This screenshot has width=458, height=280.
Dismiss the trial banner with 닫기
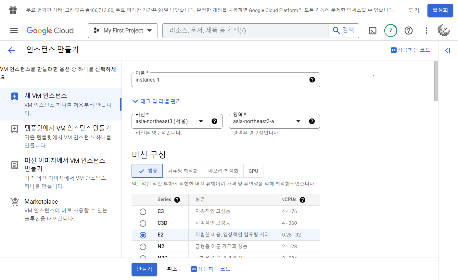[x=414, y=10]
